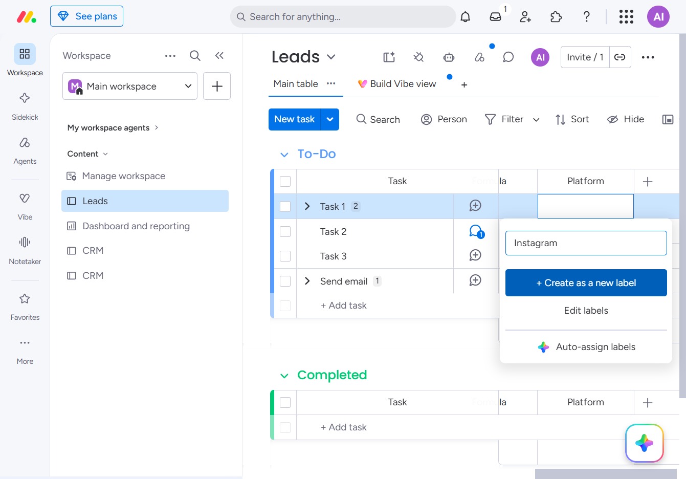This screenshot has width=686, height=479.
Task: Expand Task 1 subitems
Action: (x=307, y=206)
